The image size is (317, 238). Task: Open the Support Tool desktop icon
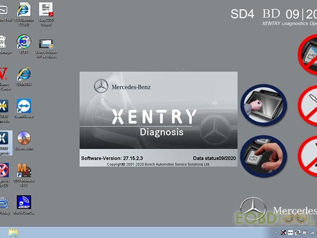coord(5,13)
